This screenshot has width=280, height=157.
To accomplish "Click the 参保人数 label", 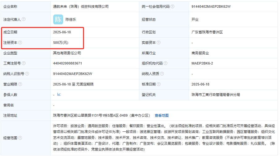I will [10, 95].
